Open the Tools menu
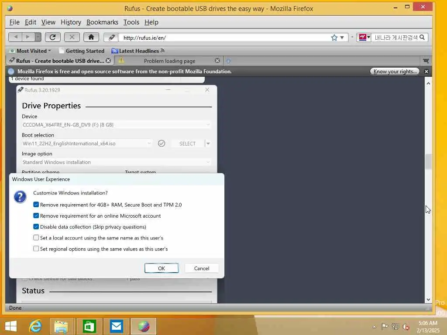 (131, 22)
